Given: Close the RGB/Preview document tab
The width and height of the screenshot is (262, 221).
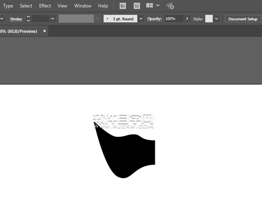Looking at the screenshot, I should tap(45, 31).
